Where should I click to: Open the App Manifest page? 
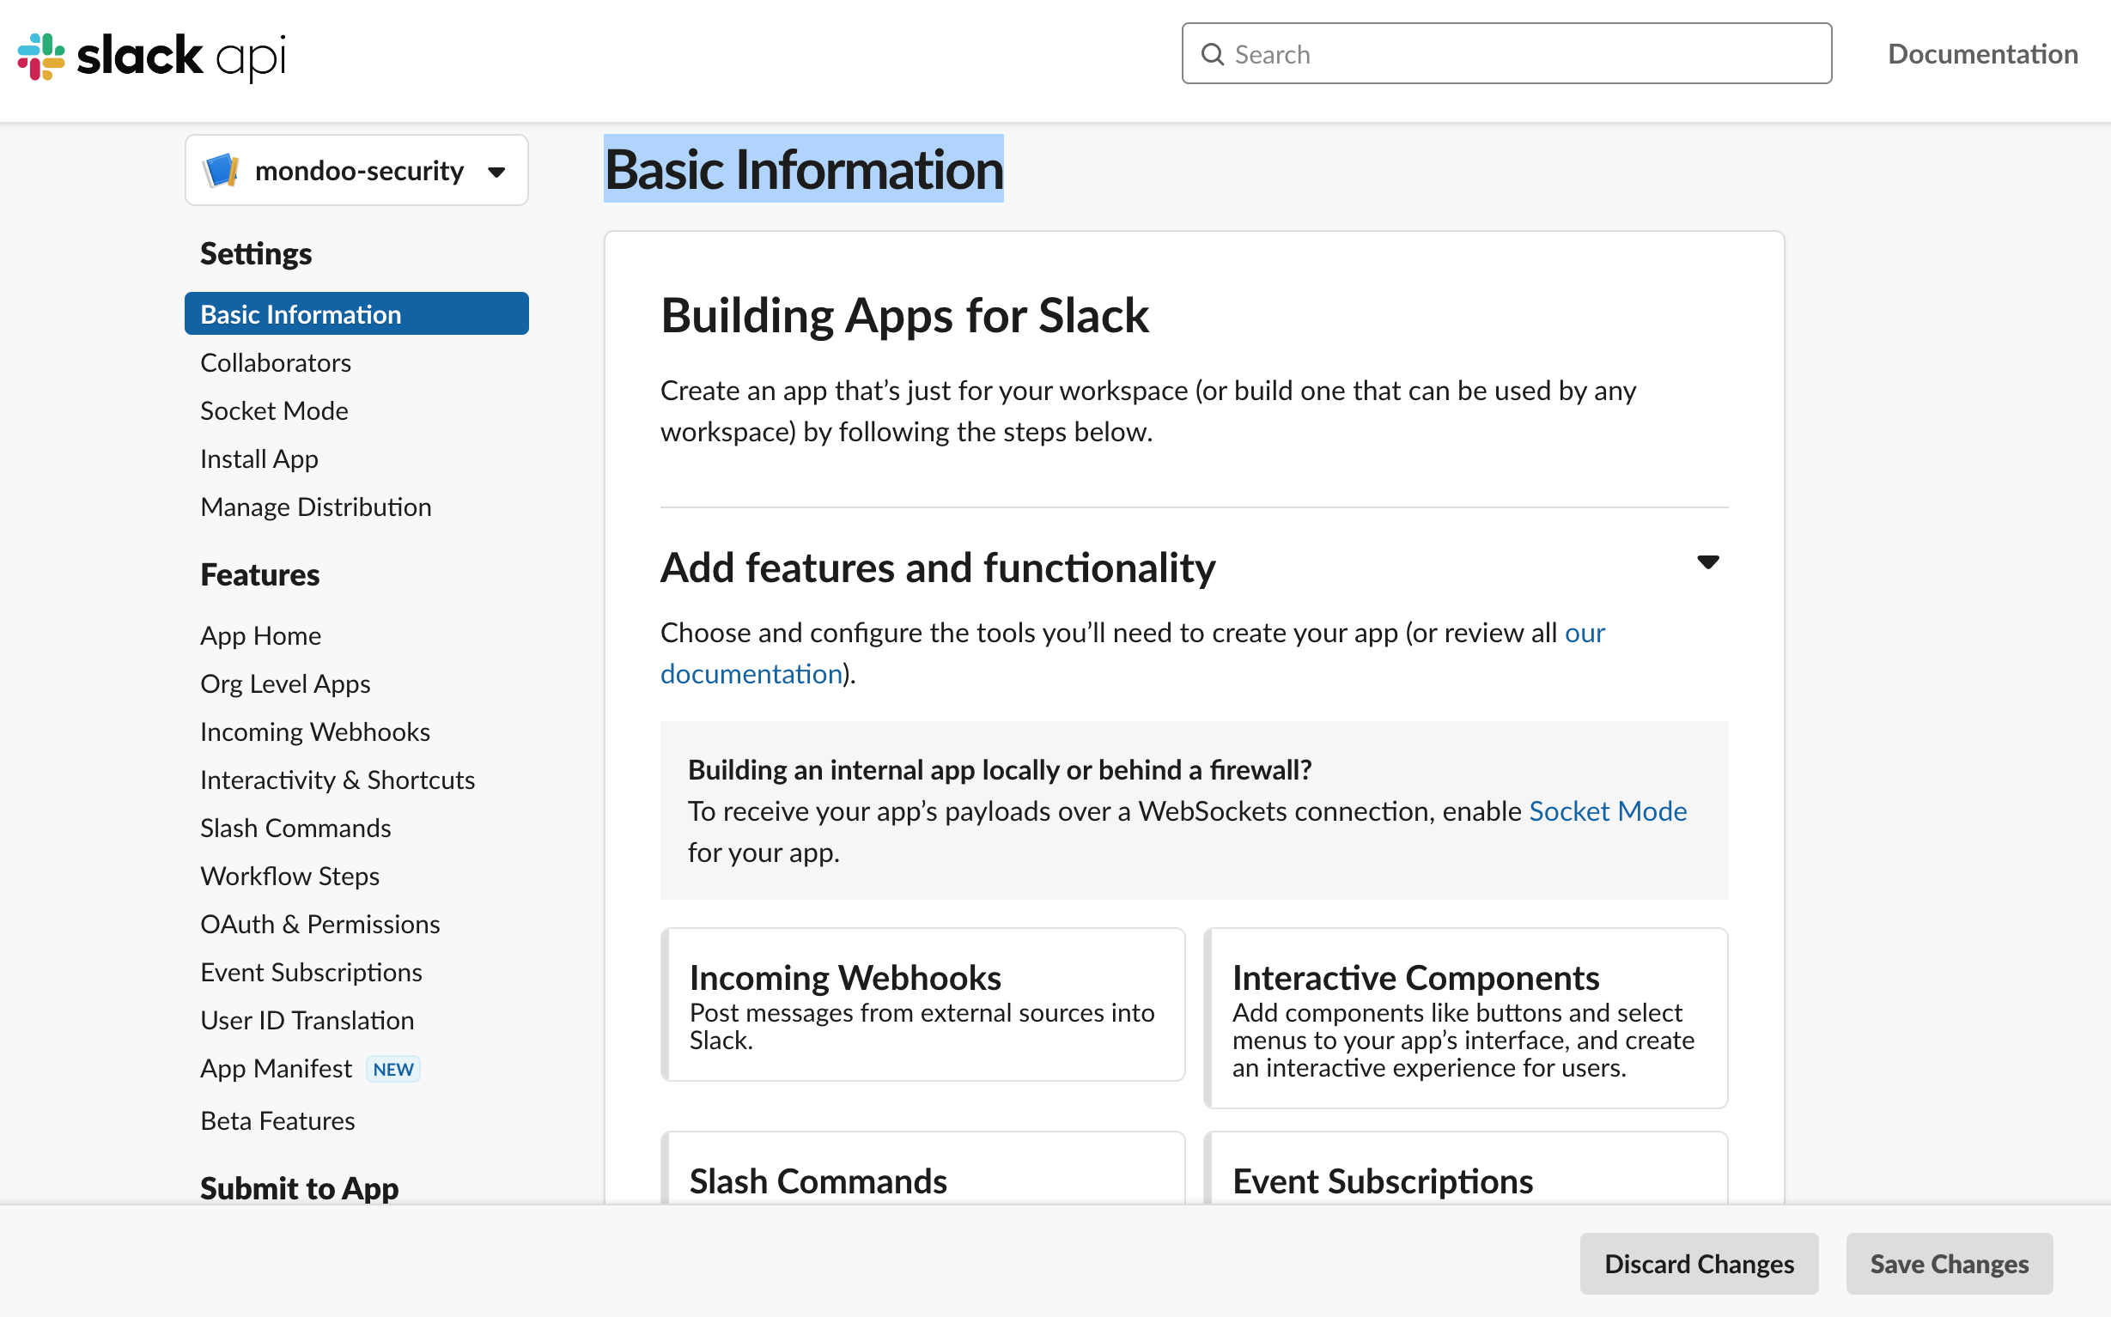pos(277,1068)
